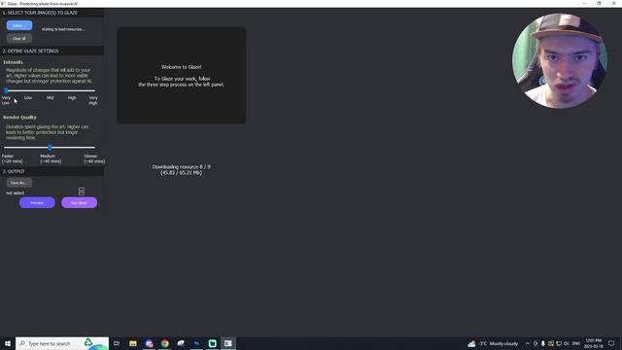Image resolution: width=622 pixels, height=350 pixels.
Task: Open Photoshop from the taskbar
Action: click(x=196, y=343)
